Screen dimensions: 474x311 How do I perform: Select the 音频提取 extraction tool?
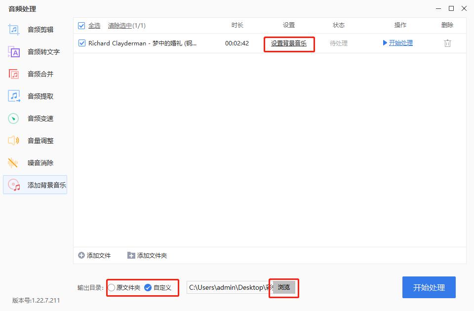coord(34,96)
